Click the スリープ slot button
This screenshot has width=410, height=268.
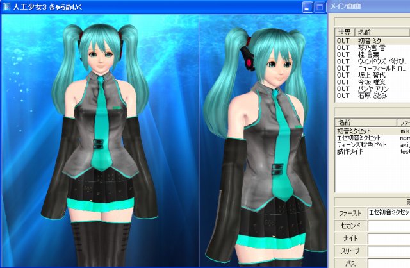pos(350,251)
